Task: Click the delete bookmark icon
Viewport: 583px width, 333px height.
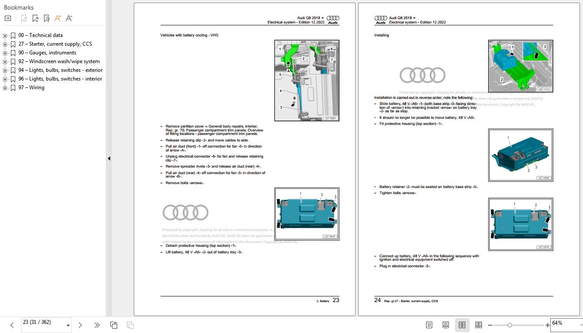Action: (24, 18)
